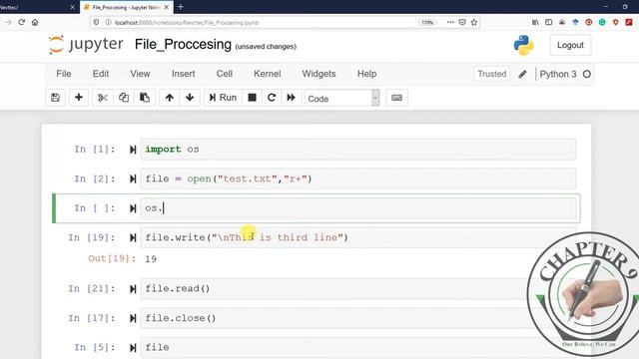Bookmark this page star icon
Viewport: 639px width, 359px height.
coord(474,22)
